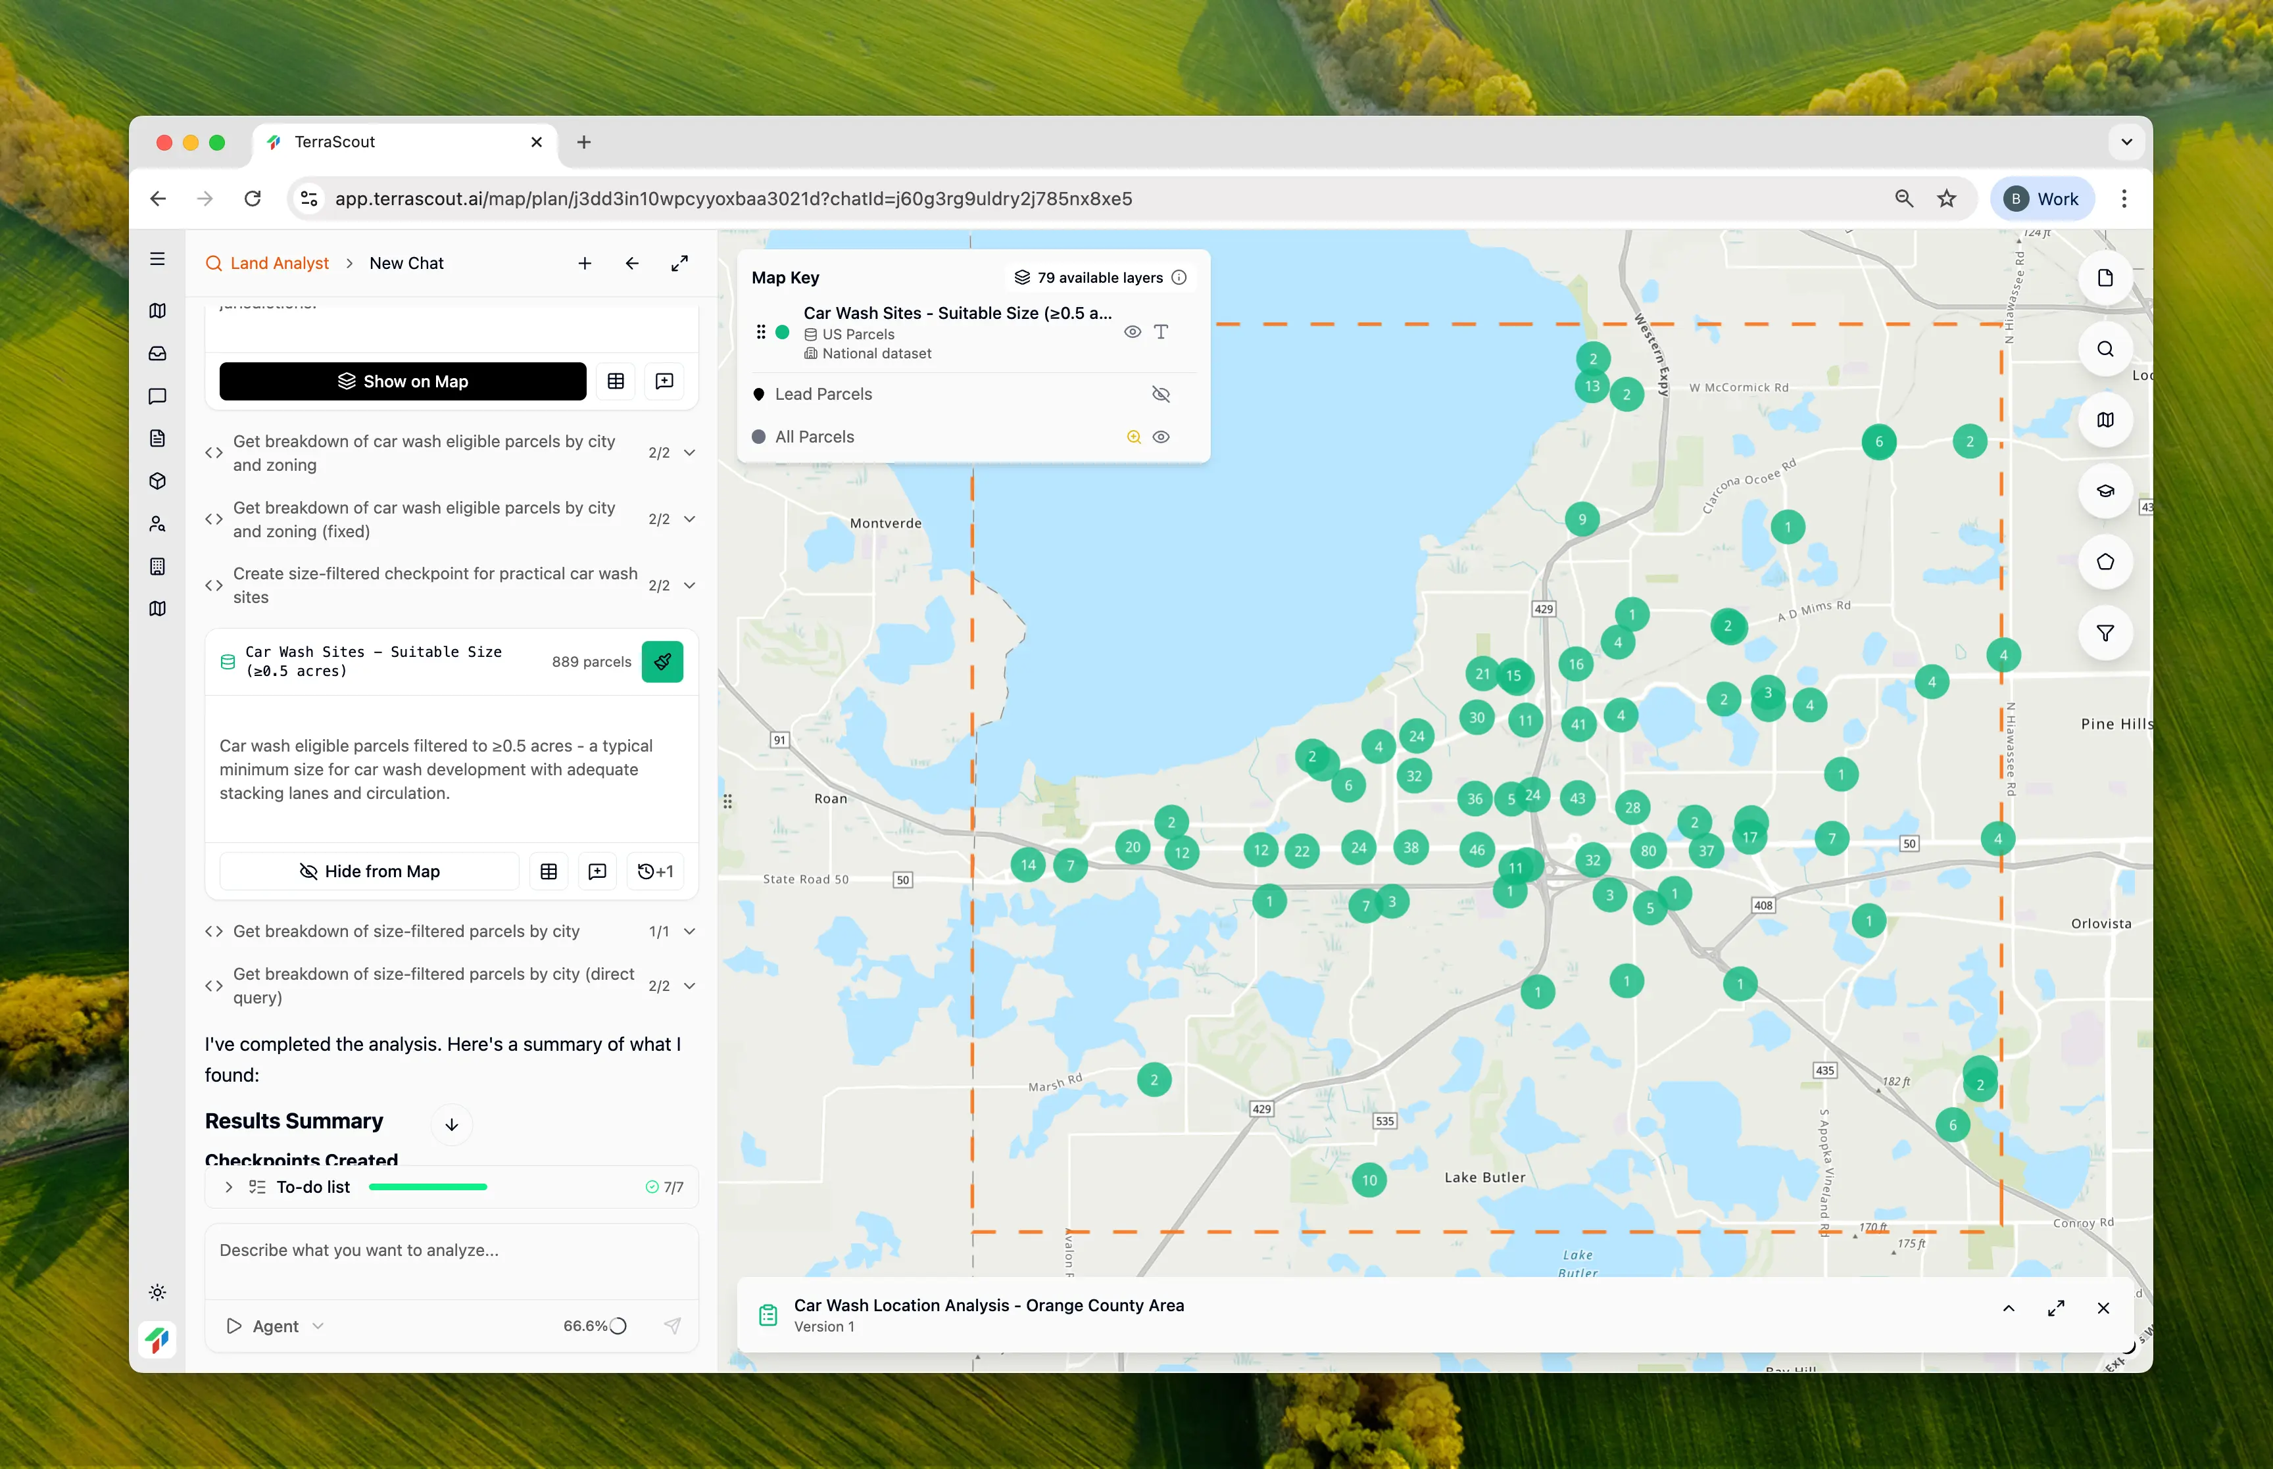Viewport: 2273px width, 1469px height.
Task: Click the filter funnel map tool
Action: tap(2104, 633)
